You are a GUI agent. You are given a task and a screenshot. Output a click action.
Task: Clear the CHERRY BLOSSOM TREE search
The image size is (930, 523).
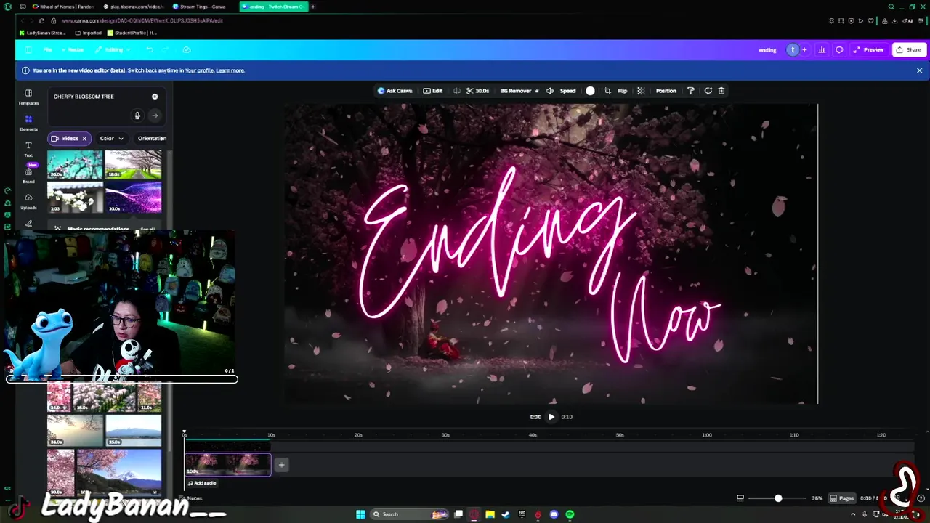coord(155,97)
